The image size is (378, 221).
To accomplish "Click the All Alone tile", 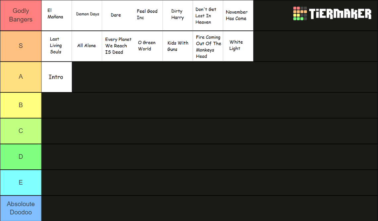I will coord(87,46).
